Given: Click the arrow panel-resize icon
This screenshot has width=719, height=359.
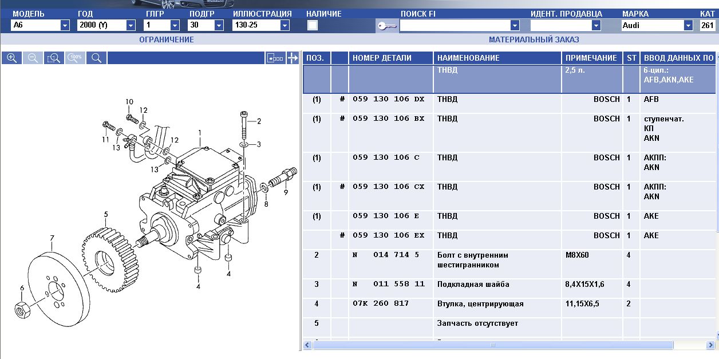Looking at the screenshot, I should [x=293, y=58].
